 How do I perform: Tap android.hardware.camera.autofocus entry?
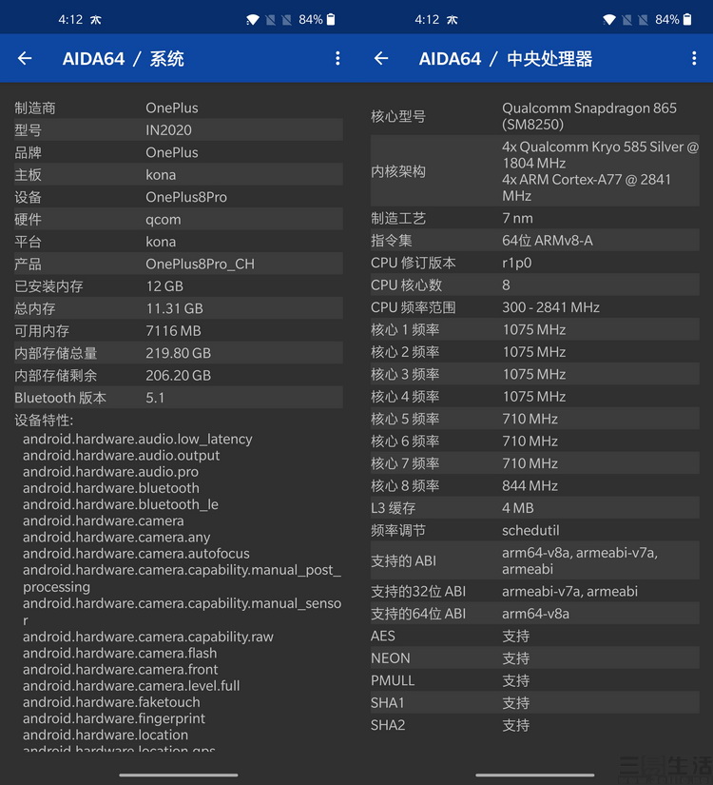136,553
